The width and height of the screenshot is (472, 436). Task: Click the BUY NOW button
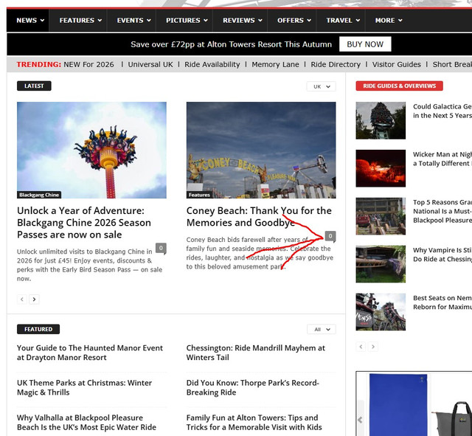click(365, 44)
